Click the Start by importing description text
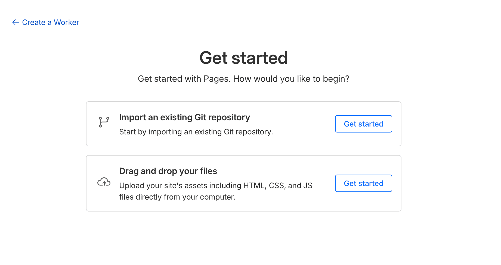The width and height of the screenshot is (501, 265). click(196, 132)
